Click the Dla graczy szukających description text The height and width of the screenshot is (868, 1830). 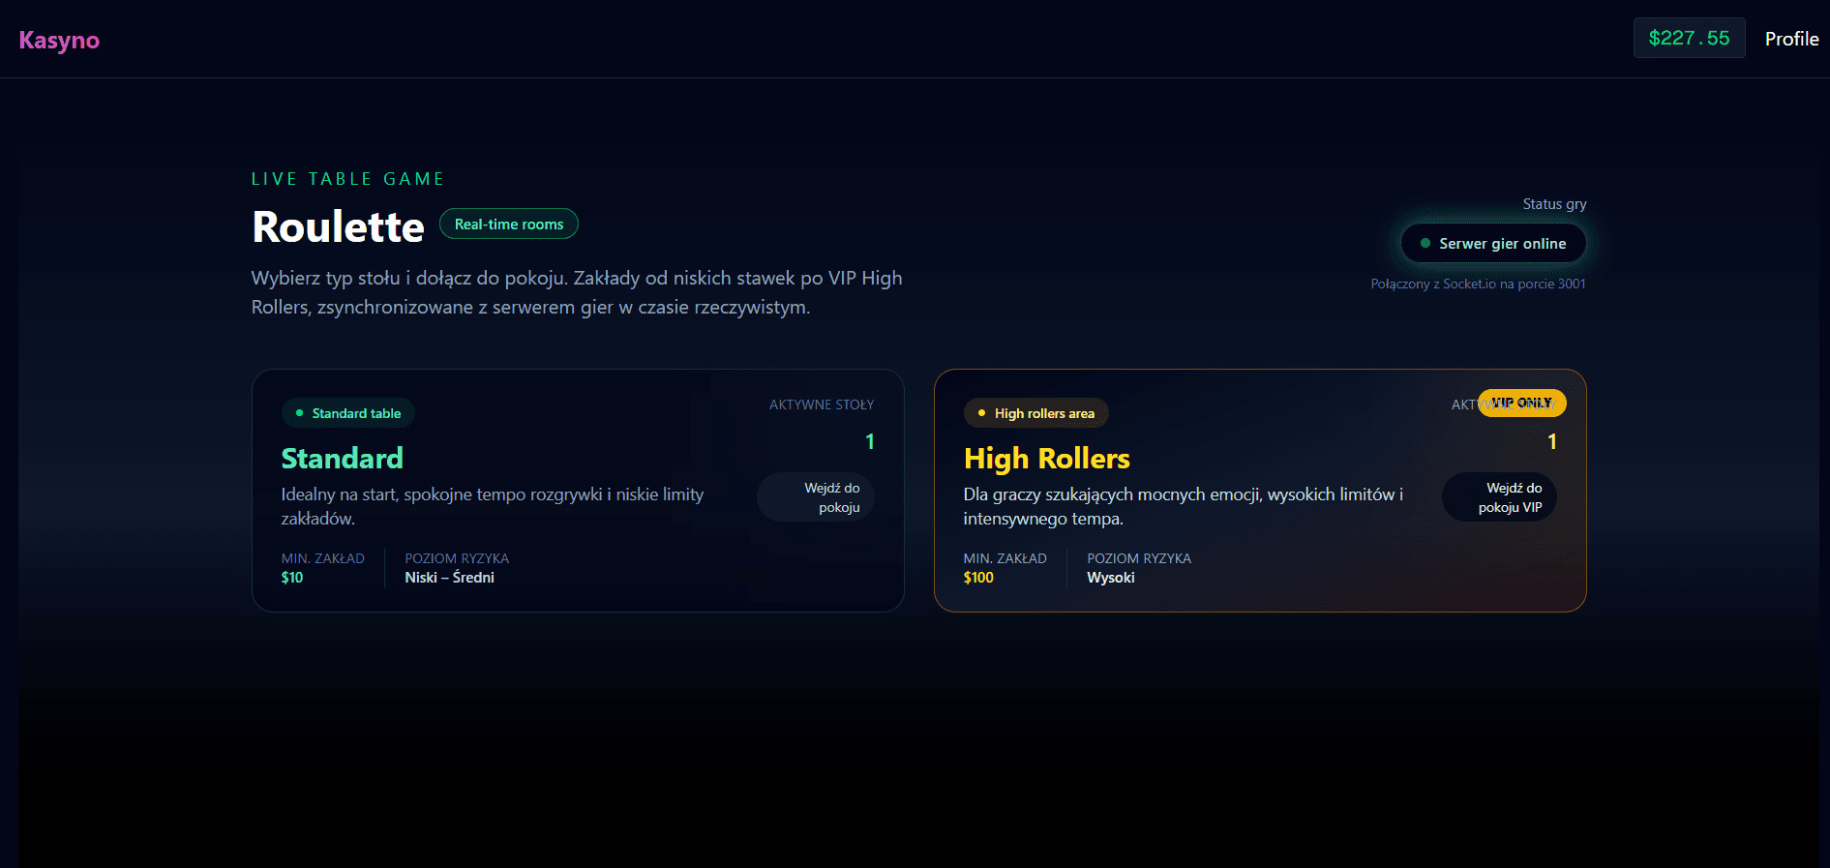coord(1183,506)
